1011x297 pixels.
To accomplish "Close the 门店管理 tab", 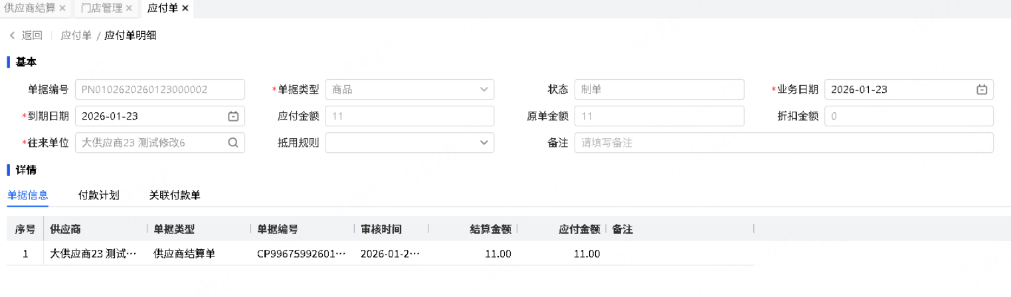I will click(129, 8).
